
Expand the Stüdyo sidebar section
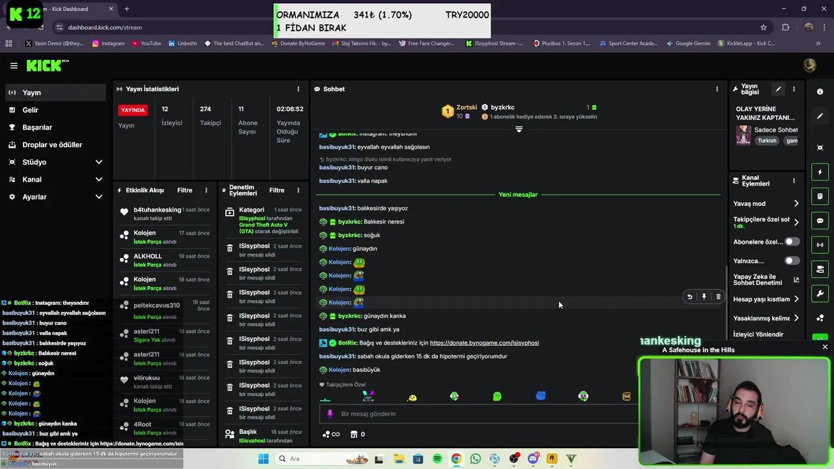pos(55,162)
